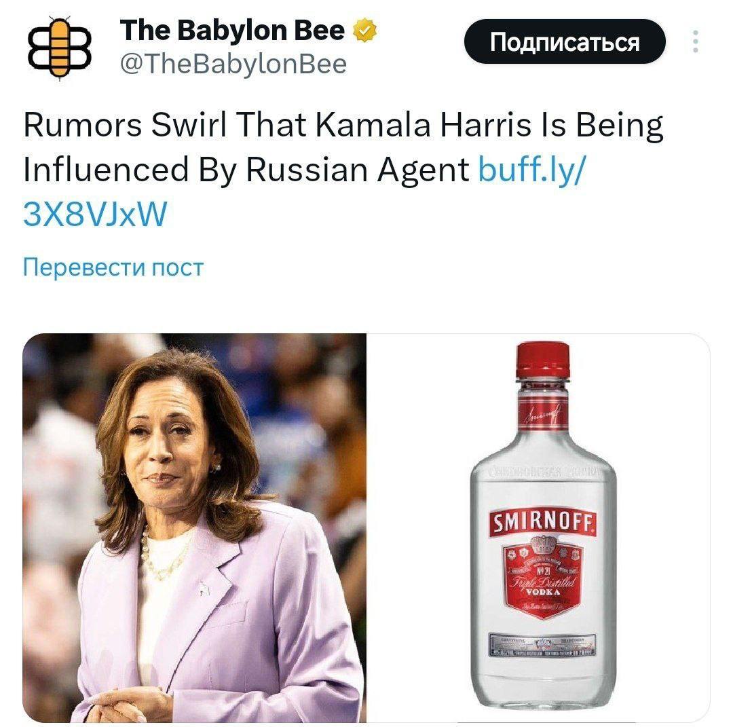Click 'Influenced By Russian Agent' text line
This screenshot has height=727, width=733.
click(246, 169)
